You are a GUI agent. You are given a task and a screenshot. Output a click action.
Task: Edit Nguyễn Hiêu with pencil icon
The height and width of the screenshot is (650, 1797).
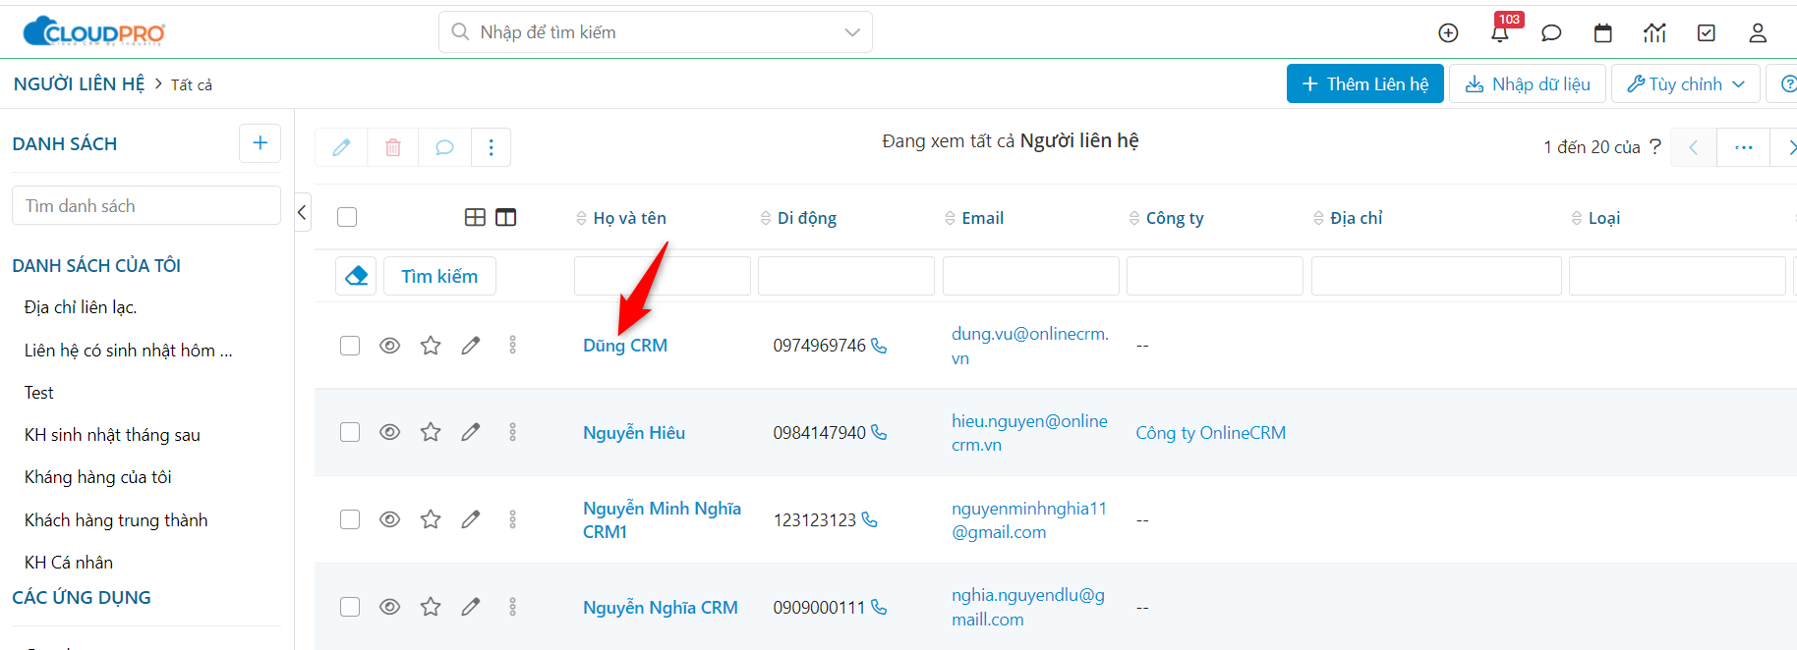471,432
